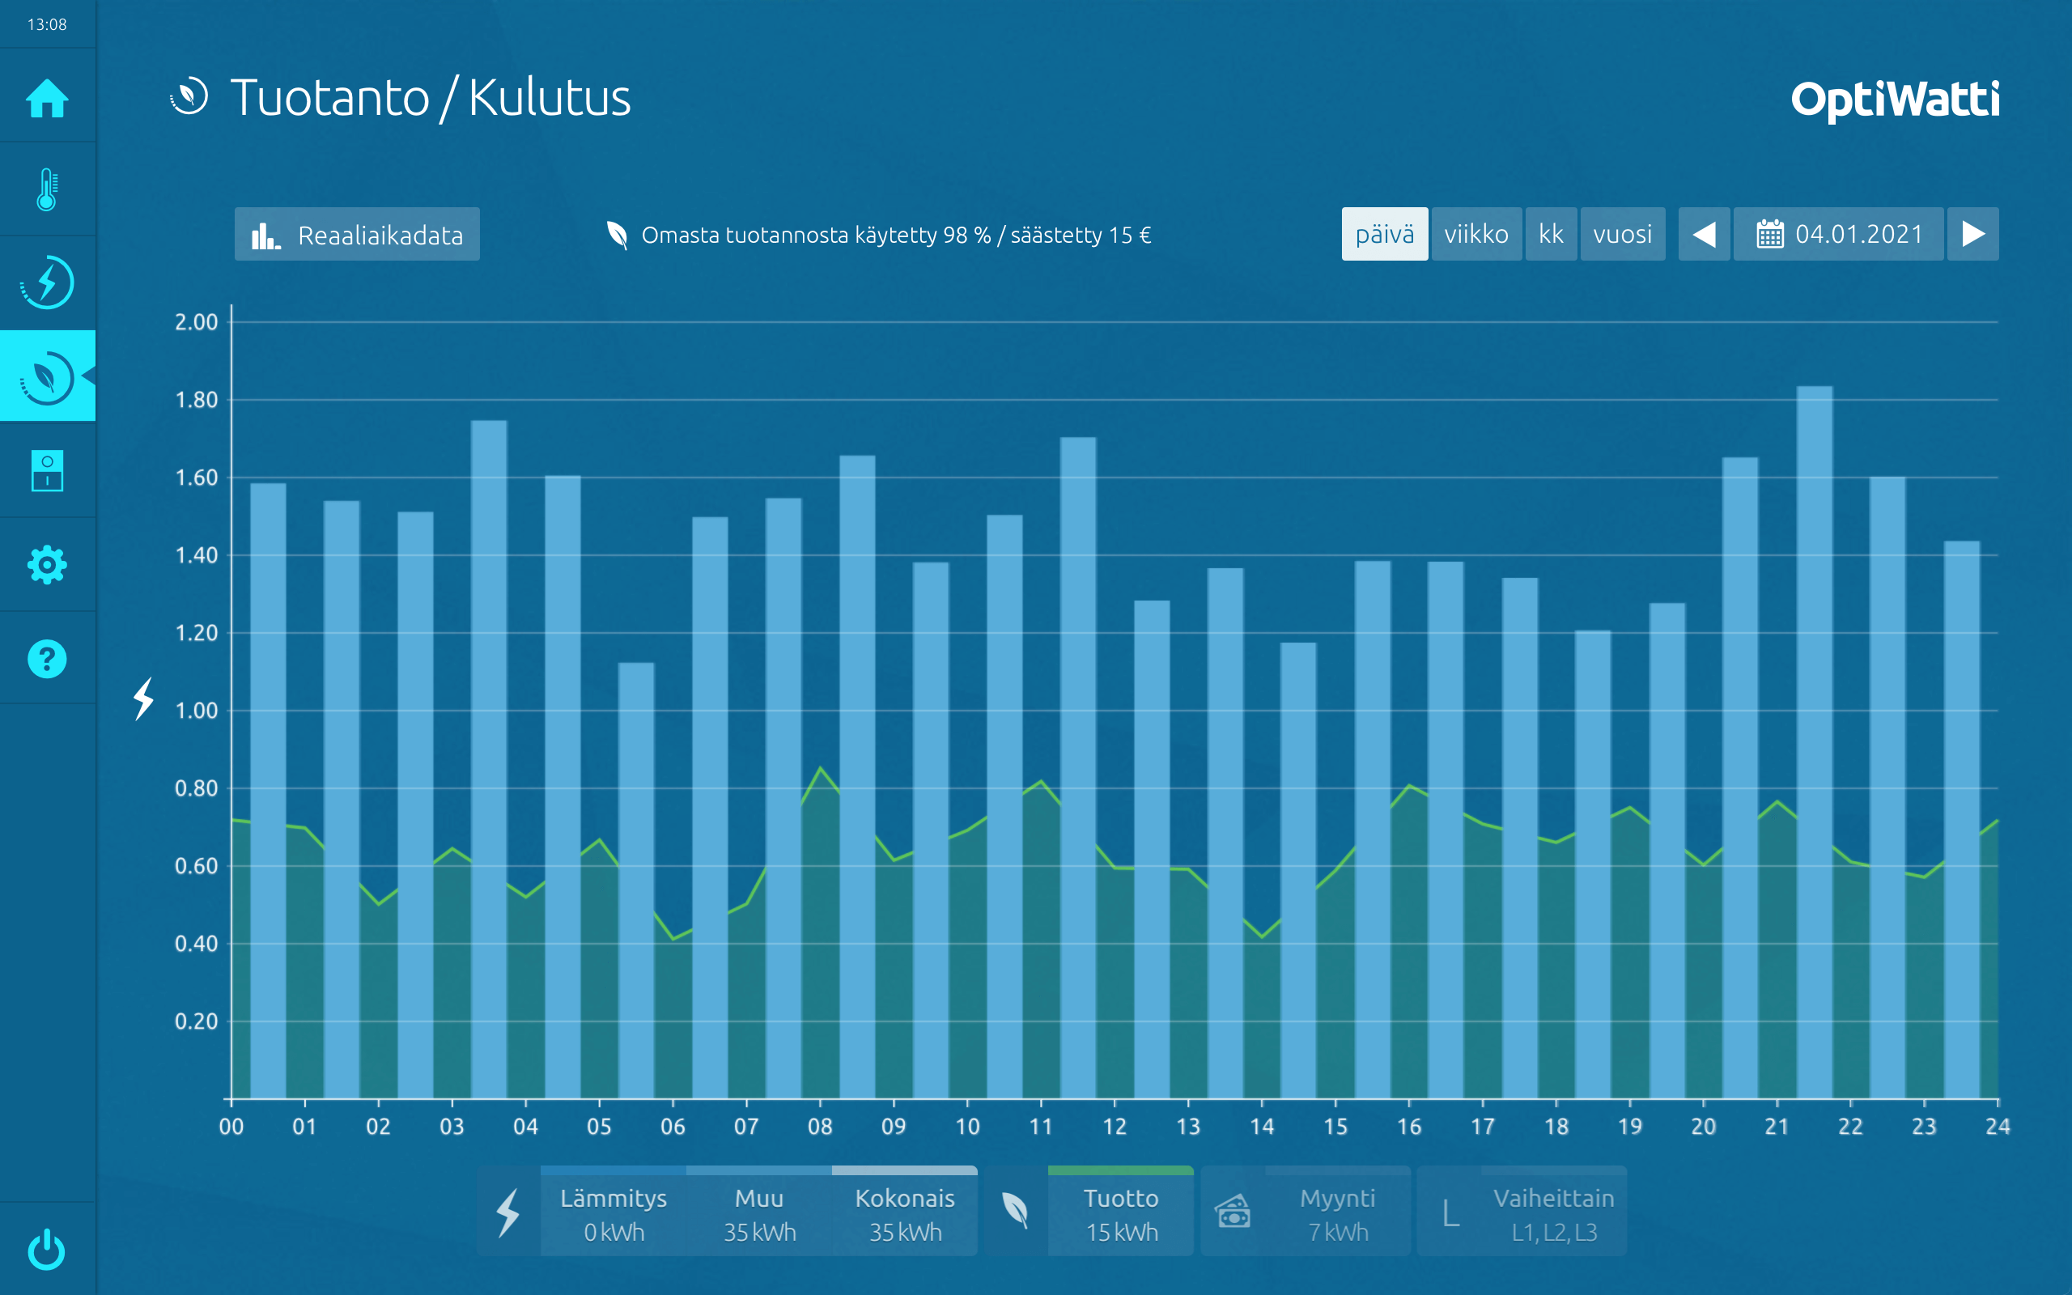Enable Myynti sales series

[x=1337, y=1212]
